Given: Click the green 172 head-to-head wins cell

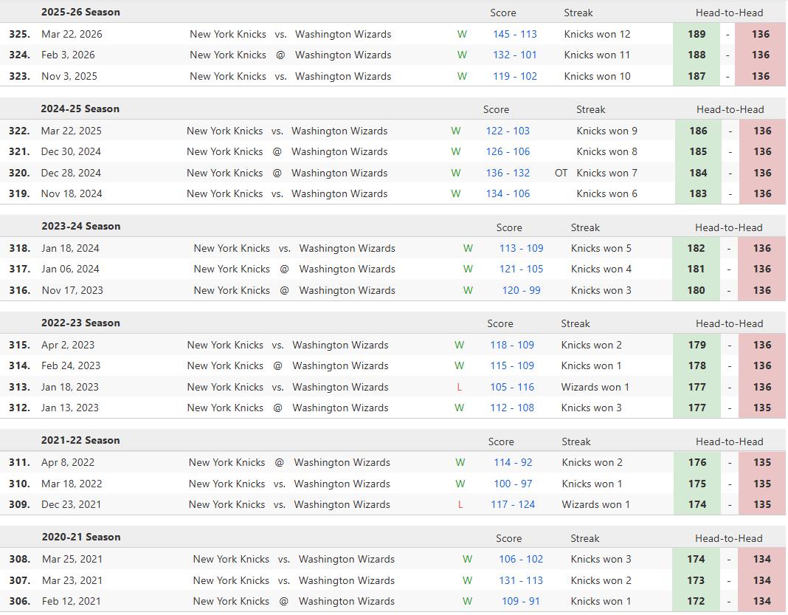Looking at the screenshot, I should tap(696, 601).
